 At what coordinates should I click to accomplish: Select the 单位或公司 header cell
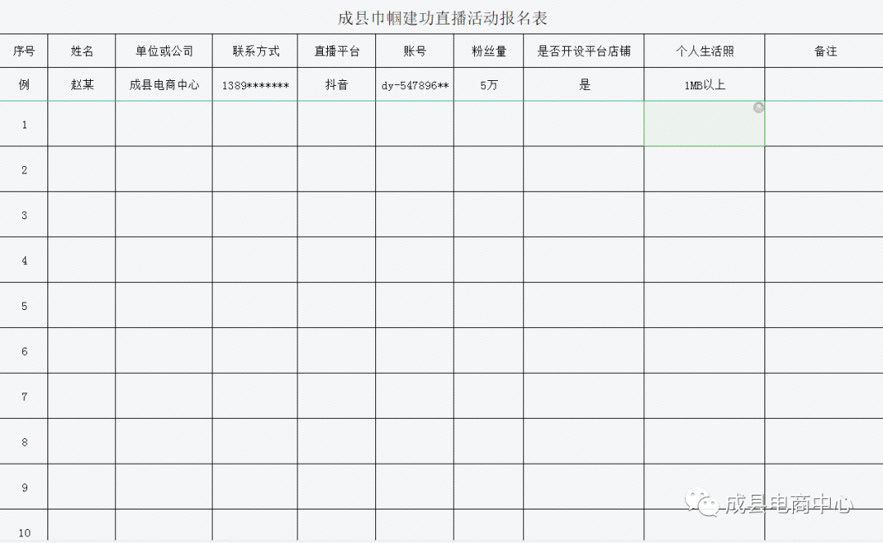tap(164, 52)
